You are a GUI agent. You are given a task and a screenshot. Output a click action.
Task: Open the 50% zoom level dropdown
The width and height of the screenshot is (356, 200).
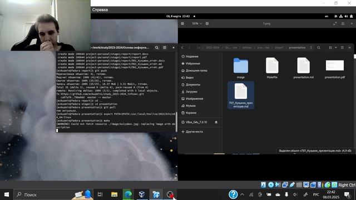(x=197, y=23)
